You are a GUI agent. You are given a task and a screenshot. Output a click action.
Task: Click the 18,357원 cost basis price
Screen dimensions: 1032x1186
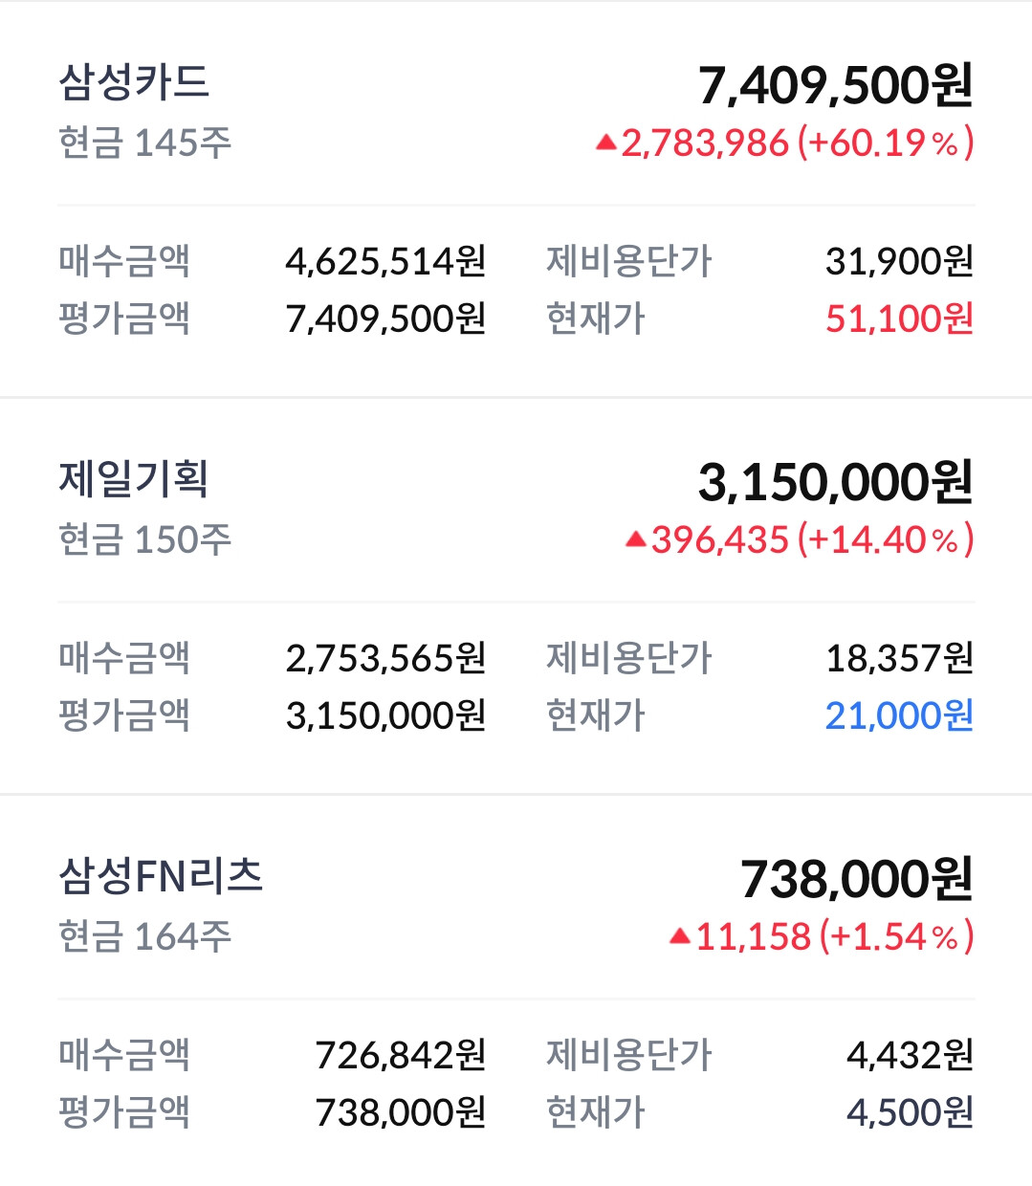[x=899, y=658]
